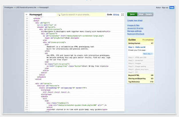Click the div id="canvas" code line

click(x=43, y=83)
